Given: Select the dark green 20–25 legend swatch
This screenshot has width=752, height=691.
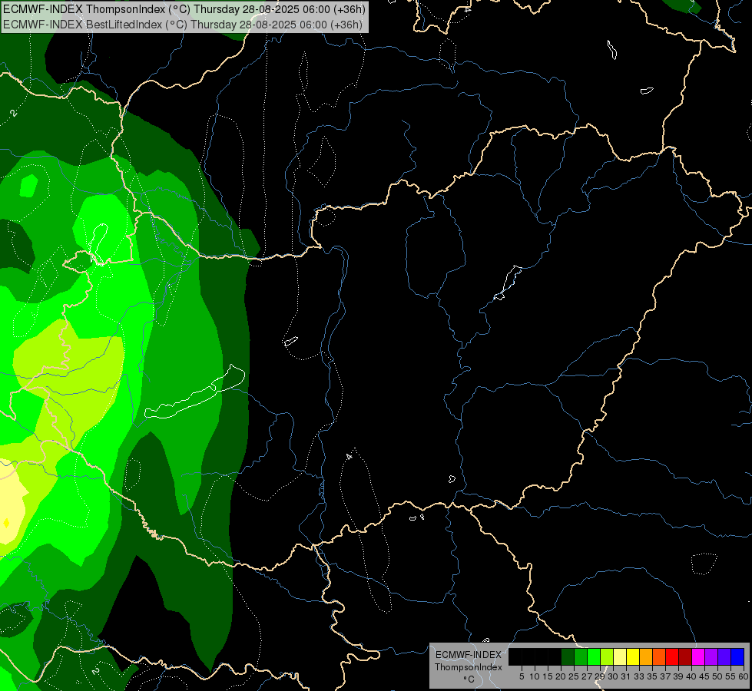Looking at the screenshot, I should [568, 656].
